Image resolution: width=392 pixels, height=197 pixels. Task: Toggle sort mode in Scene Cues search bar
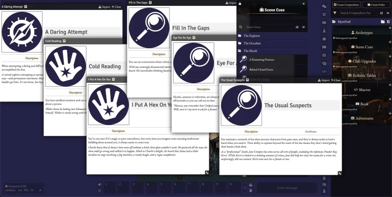[297, 27]
